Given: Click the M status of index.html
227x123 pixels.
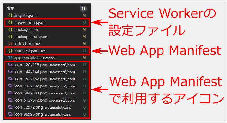Looking at the screenshot, I should (84, 44).
